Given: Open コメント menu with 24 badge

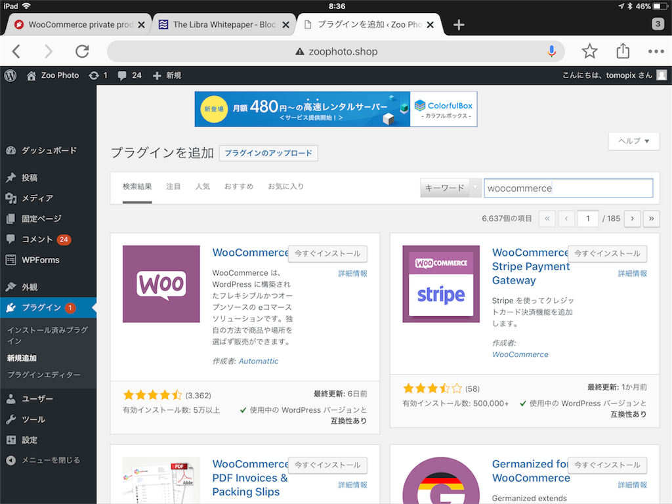Looking at the screenshot, I should 48,239.
